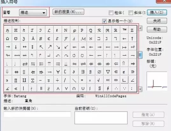Select the union ∪ symbol
The image size is (171, 131).
click(83, 88)
